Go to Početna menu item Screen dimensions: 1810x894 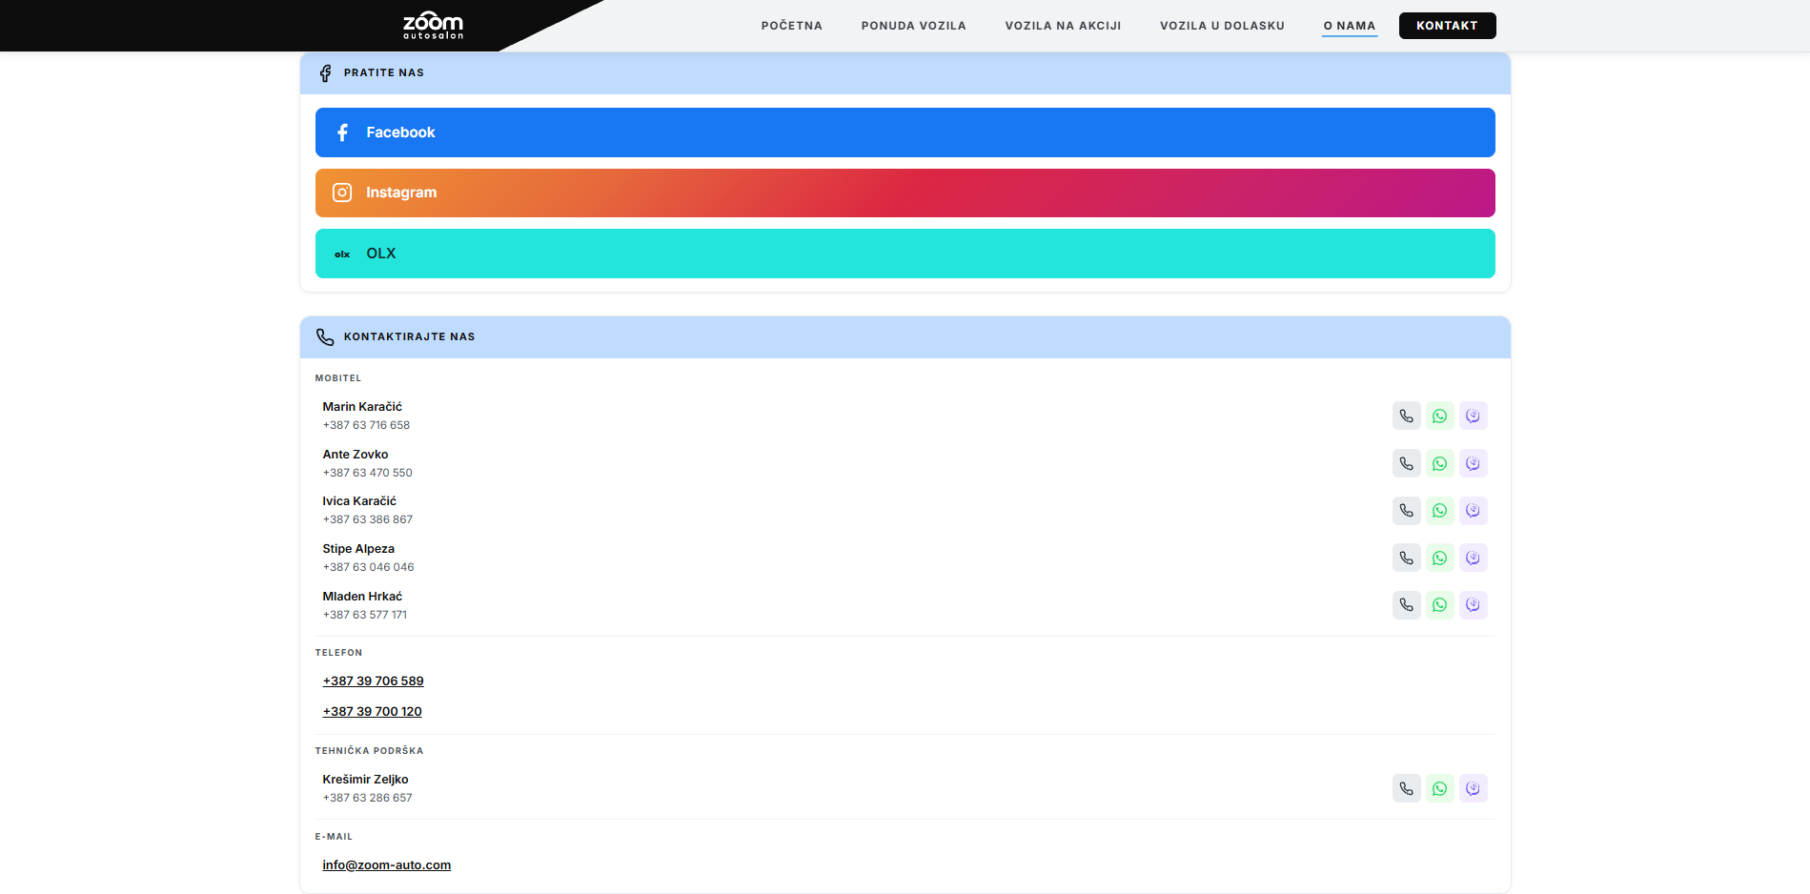(791, 26)
